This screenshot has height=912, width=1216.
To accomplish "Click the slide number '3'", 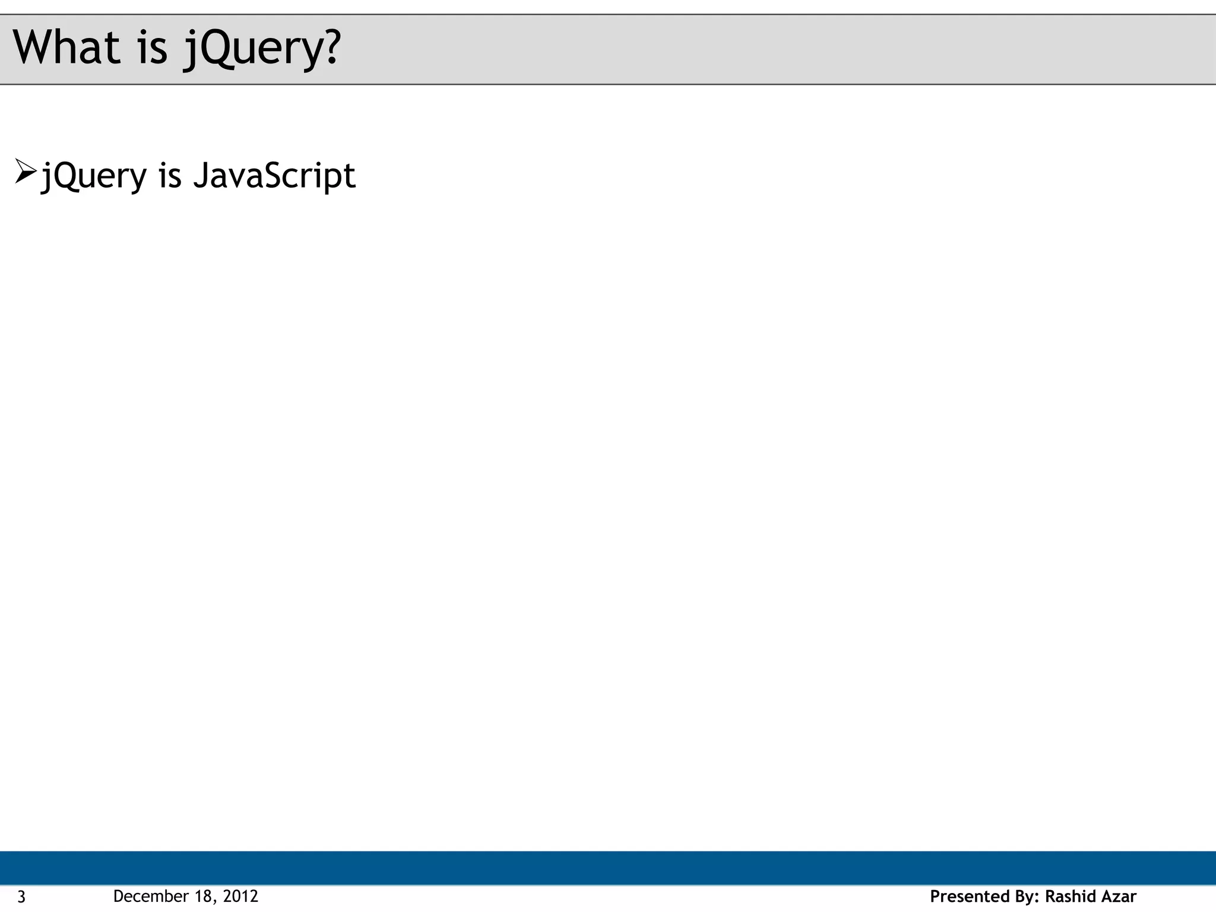I will click(21, 897).
